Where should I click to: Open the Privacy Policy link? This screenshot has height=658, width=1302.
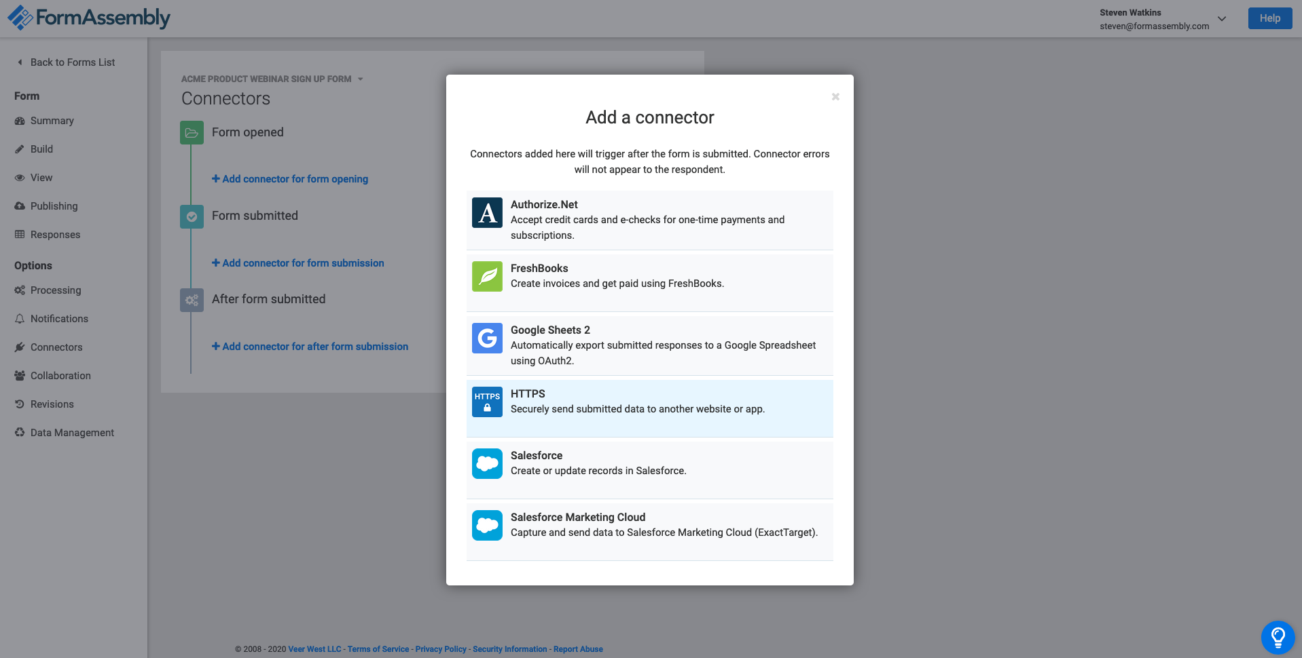[x=441, y=649]
